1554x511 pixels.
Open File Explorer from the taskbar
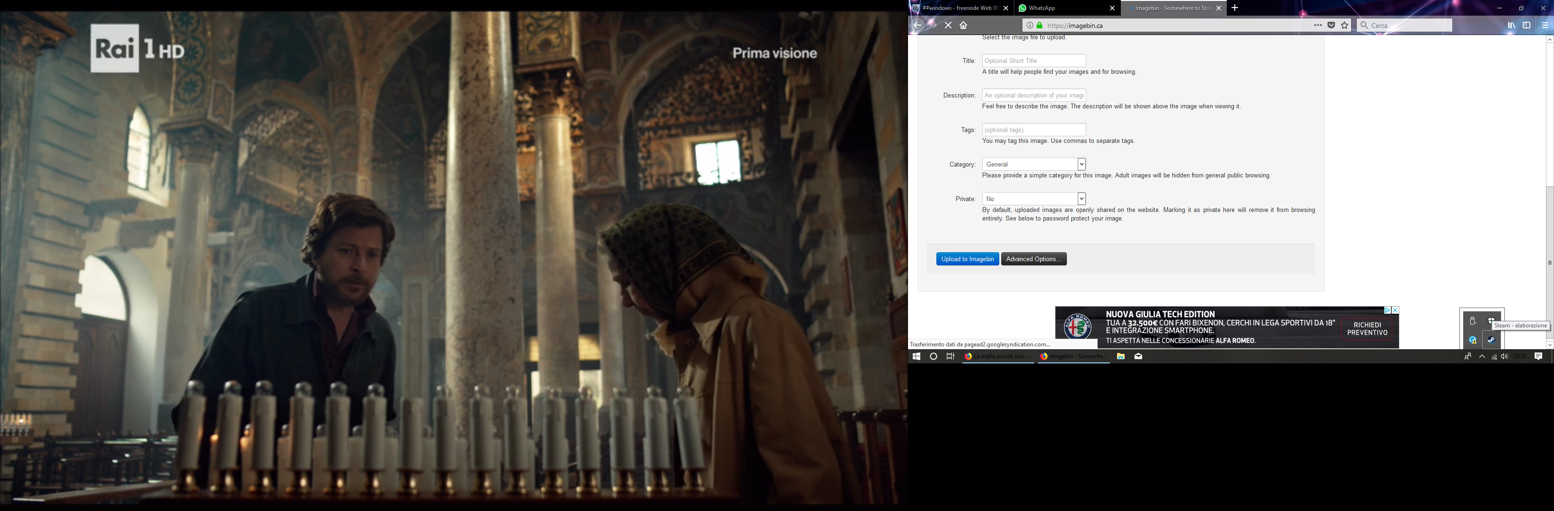[x=1120, y=357]
